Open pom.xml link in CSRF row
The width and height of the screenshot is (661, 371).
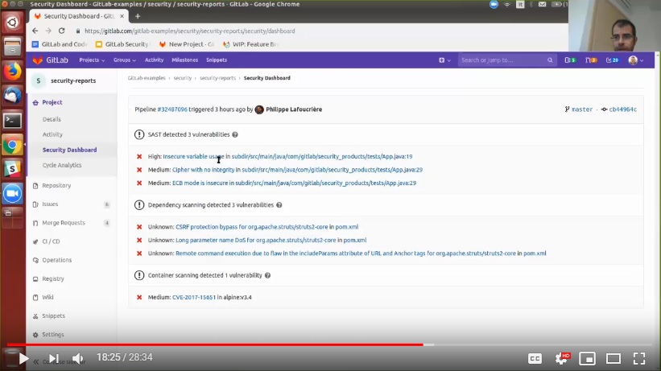[x=346, y=227]
